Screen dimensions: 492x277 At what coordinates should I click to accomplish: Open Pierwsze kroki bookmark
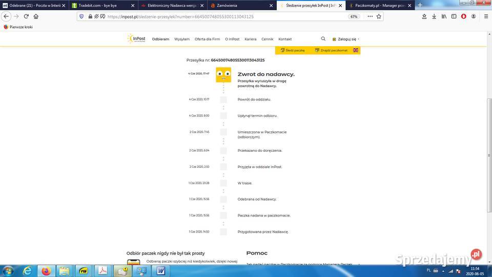point(18,27)
